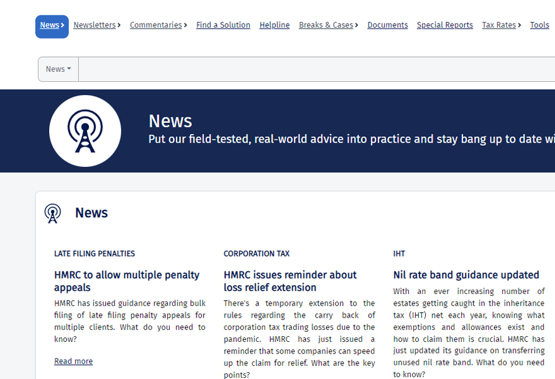Open the News search scope dropdown
555x379 pixels.
point(58,69)
